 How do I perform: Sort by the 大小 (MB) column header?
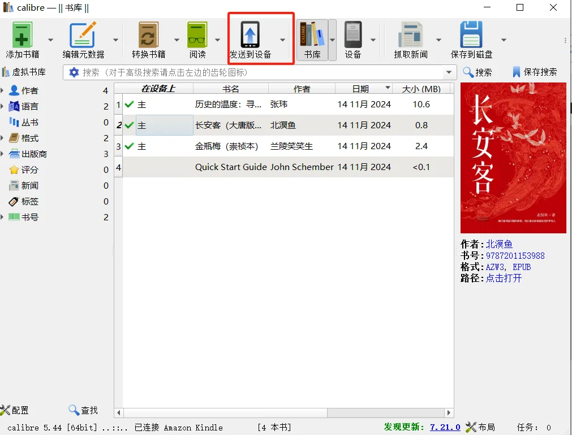tap(422, 89)
